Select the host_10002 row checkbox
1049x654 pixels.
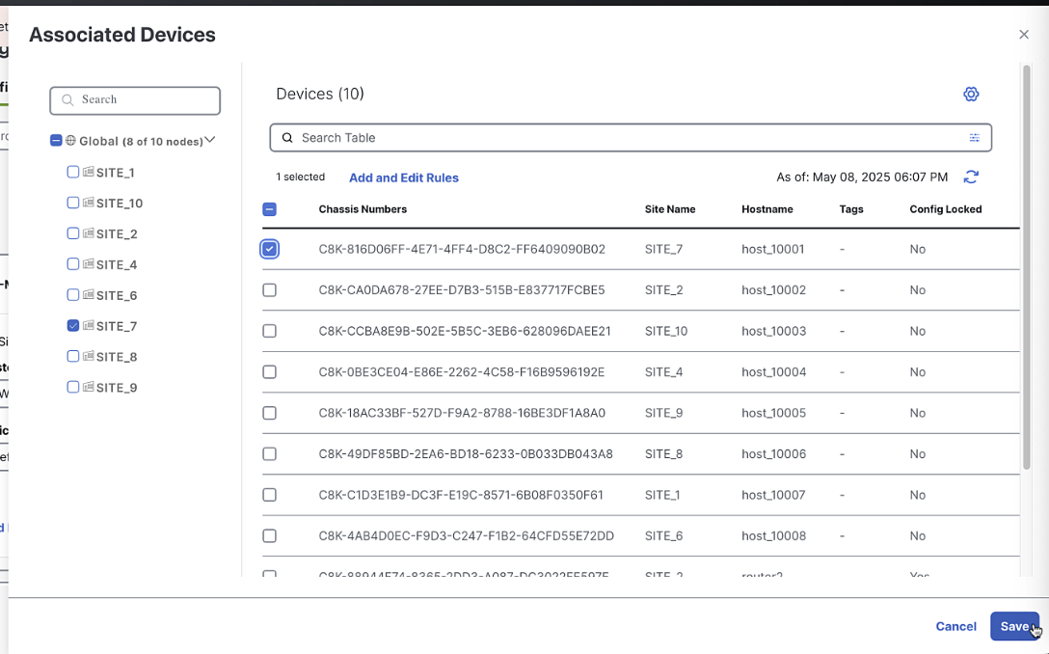(270, 289)
